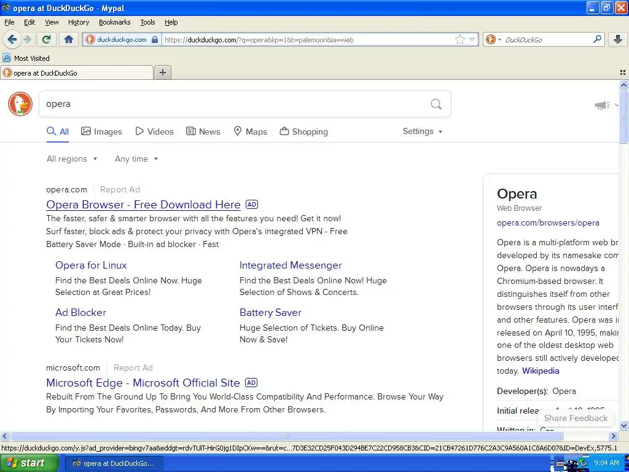Select the opera at DuckDuckGo browser tab

click(x=77, y=73)
